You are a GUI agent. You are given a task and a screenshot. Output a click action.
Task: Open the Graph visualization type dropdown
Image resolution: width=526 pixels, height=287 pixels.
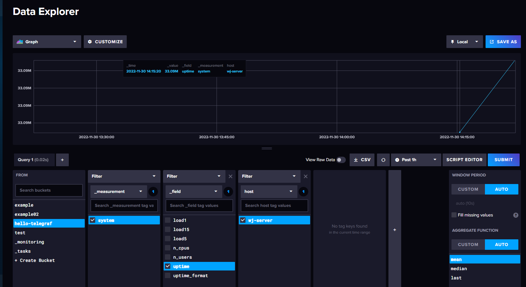(47, 42)
